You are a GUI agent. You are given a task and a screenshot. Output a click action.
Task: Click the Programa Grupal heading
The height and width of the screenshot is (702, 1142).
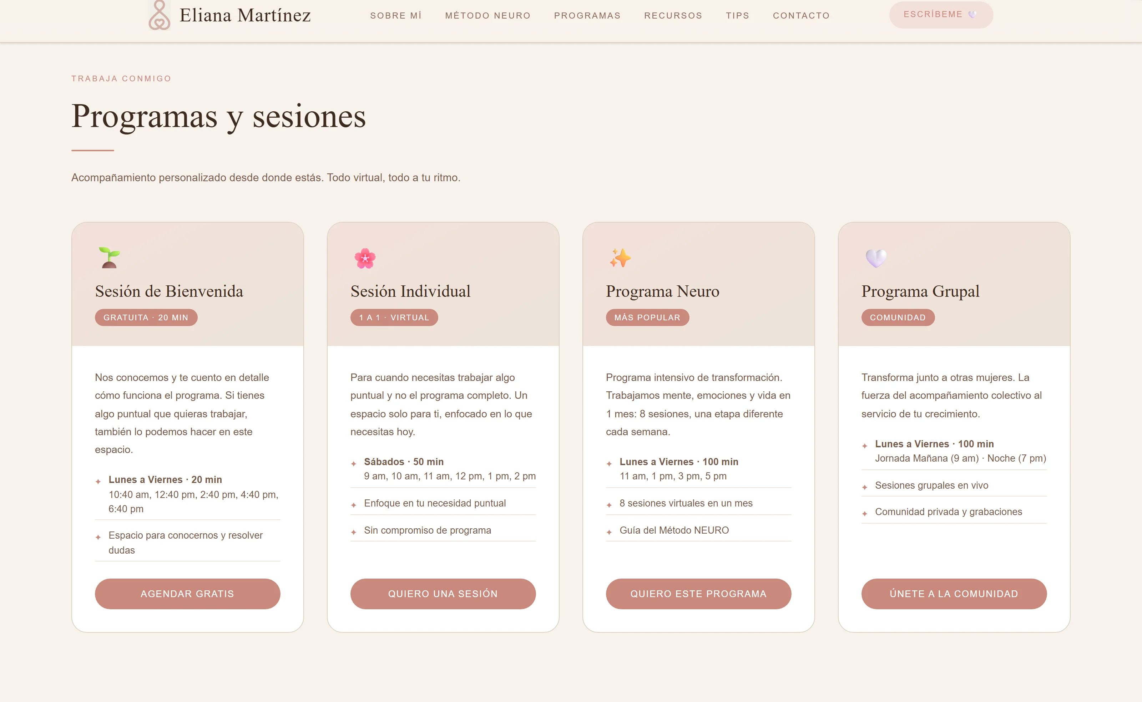920,291
